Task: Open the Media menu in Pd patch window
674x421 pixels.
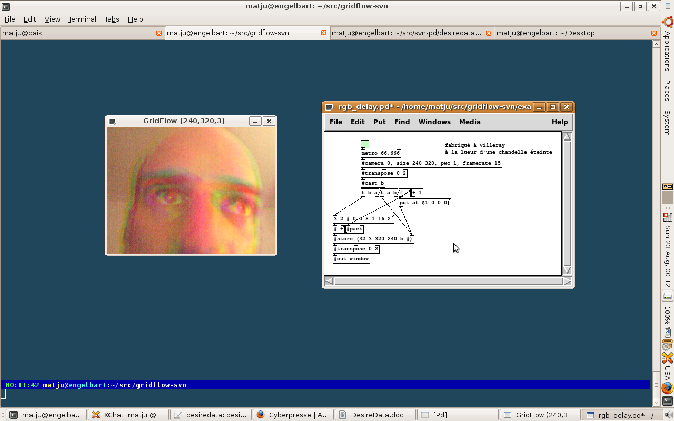Action: pyautogui.click(x=470, y=122)
